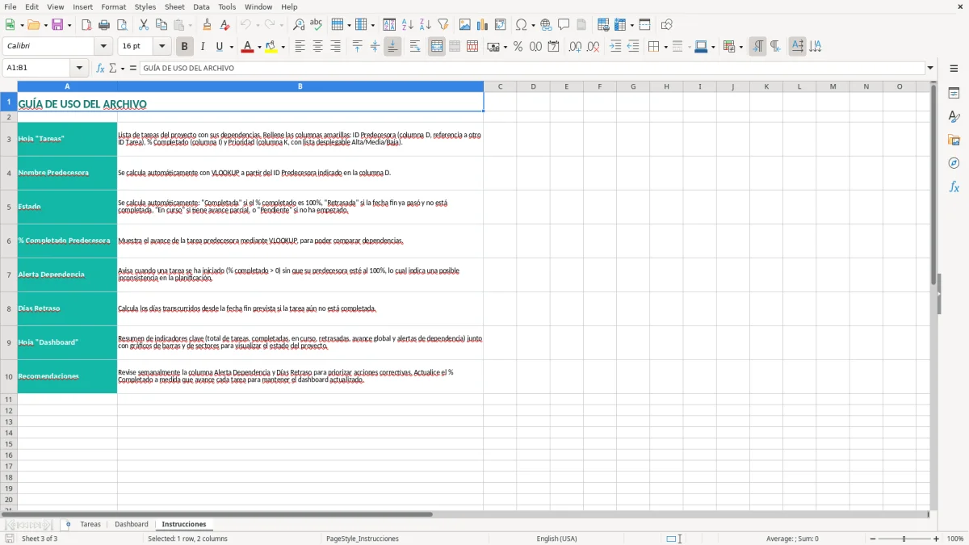Image resolution: width=969 pixels, height=545 pixels.
Task: Toggle Merge and Center Cells
Action: tap(437, 47)
